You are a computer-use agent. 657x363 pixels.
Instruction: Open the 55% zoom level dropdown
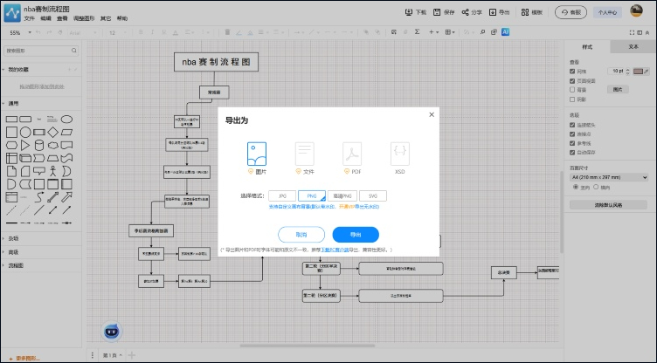coord(17,32)
